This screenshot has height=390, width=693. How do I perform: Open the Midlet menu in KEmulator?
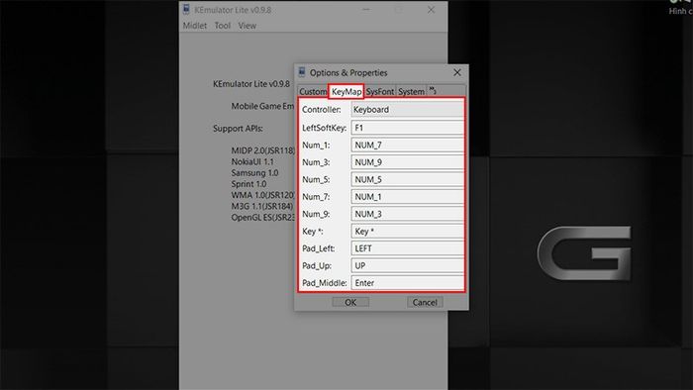click(x=194, y=26)
